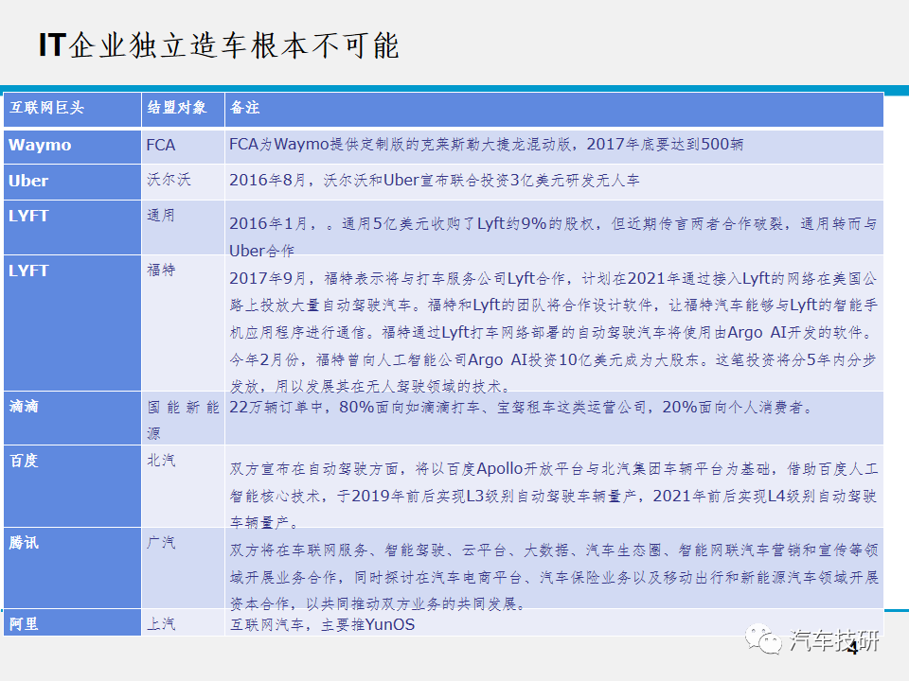909x681 pixels.
Task: Click the 'Waymo' row label
Action: point(40,145)
